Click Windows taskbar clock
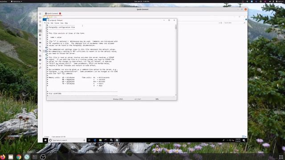This screenshot has height=160, width=285. point(238,140)
